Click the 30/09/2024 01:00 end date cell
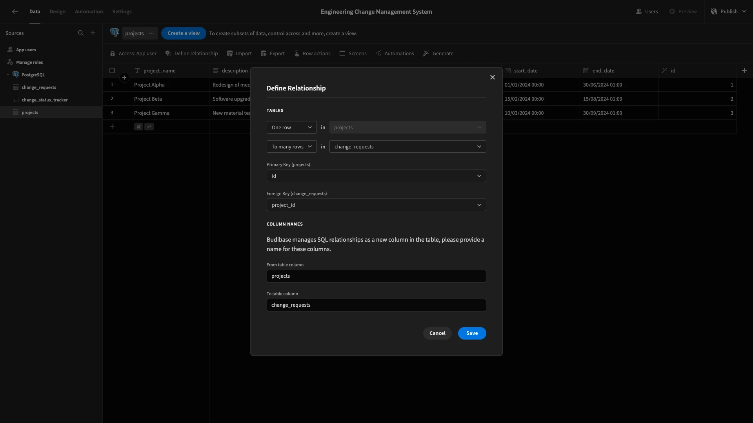This screenshot has height=423, width=753. [619, 113]
